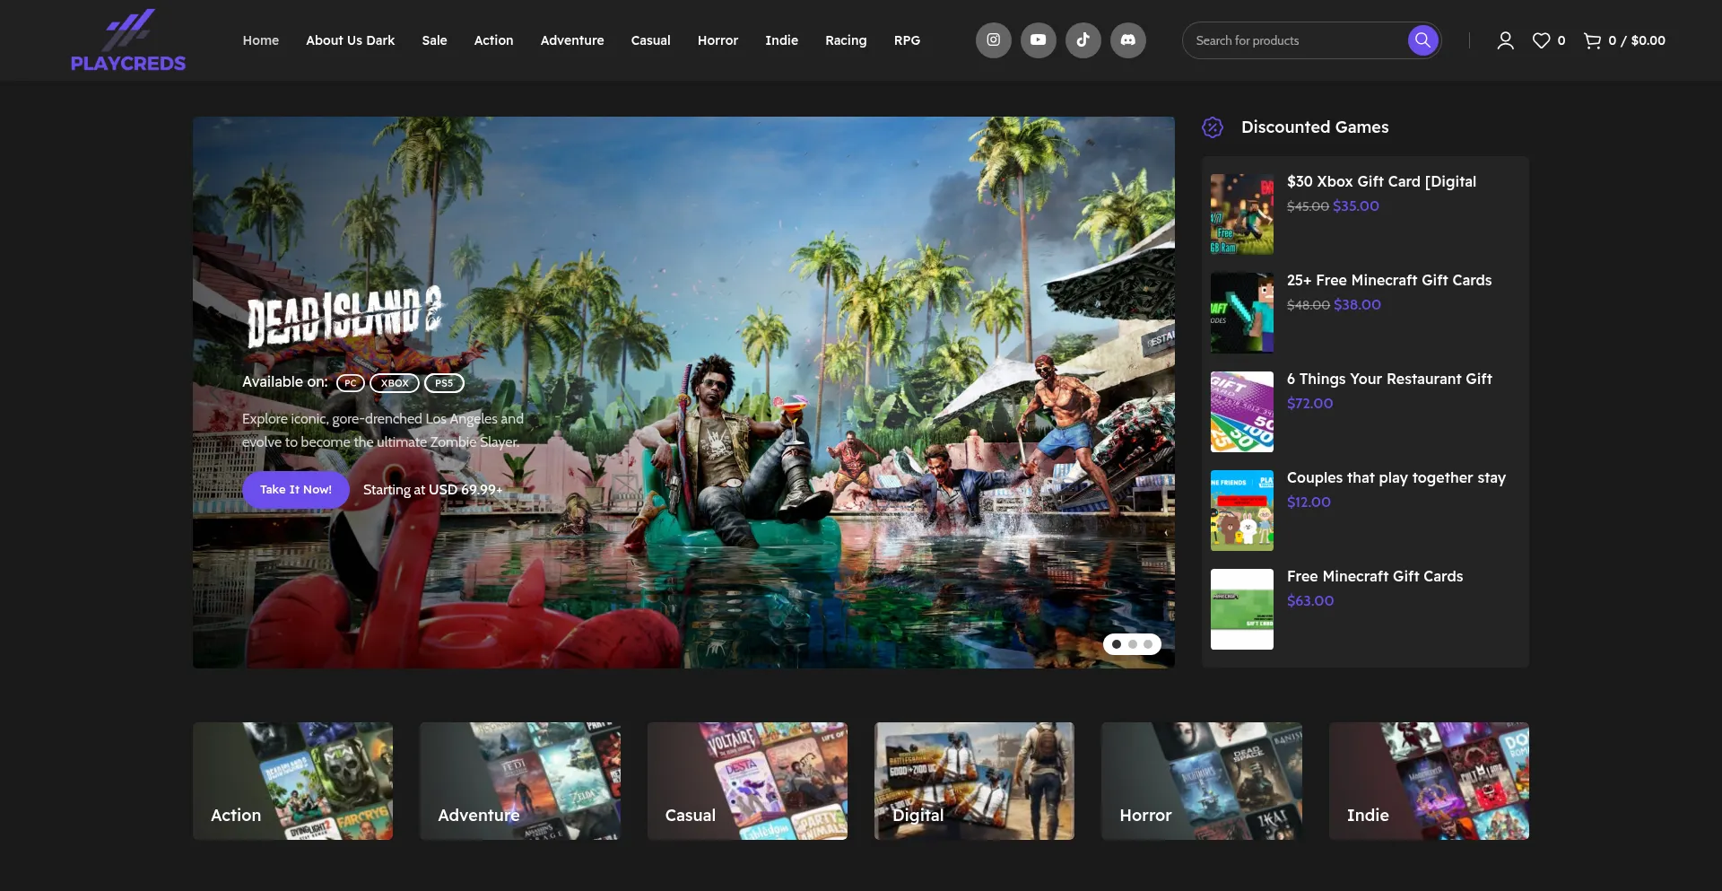Open Couples that play together stay link
The width and height of the screenshot is (1722, 891).
[1396, 477]
